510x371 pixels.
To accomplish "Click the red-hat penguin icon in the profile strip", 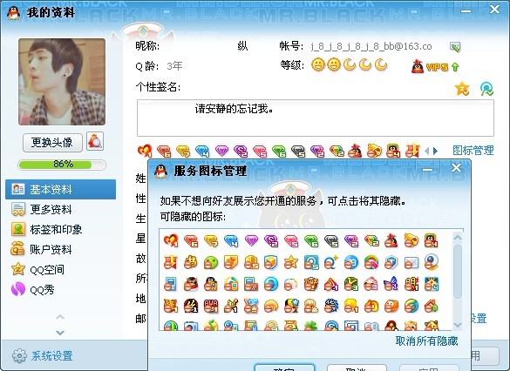I will [x=355, y=151].
